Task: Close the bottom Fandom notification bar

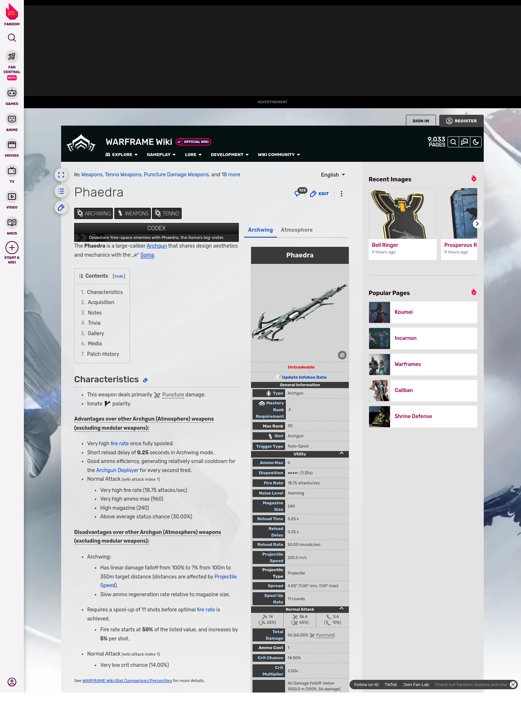Action: 513,685
